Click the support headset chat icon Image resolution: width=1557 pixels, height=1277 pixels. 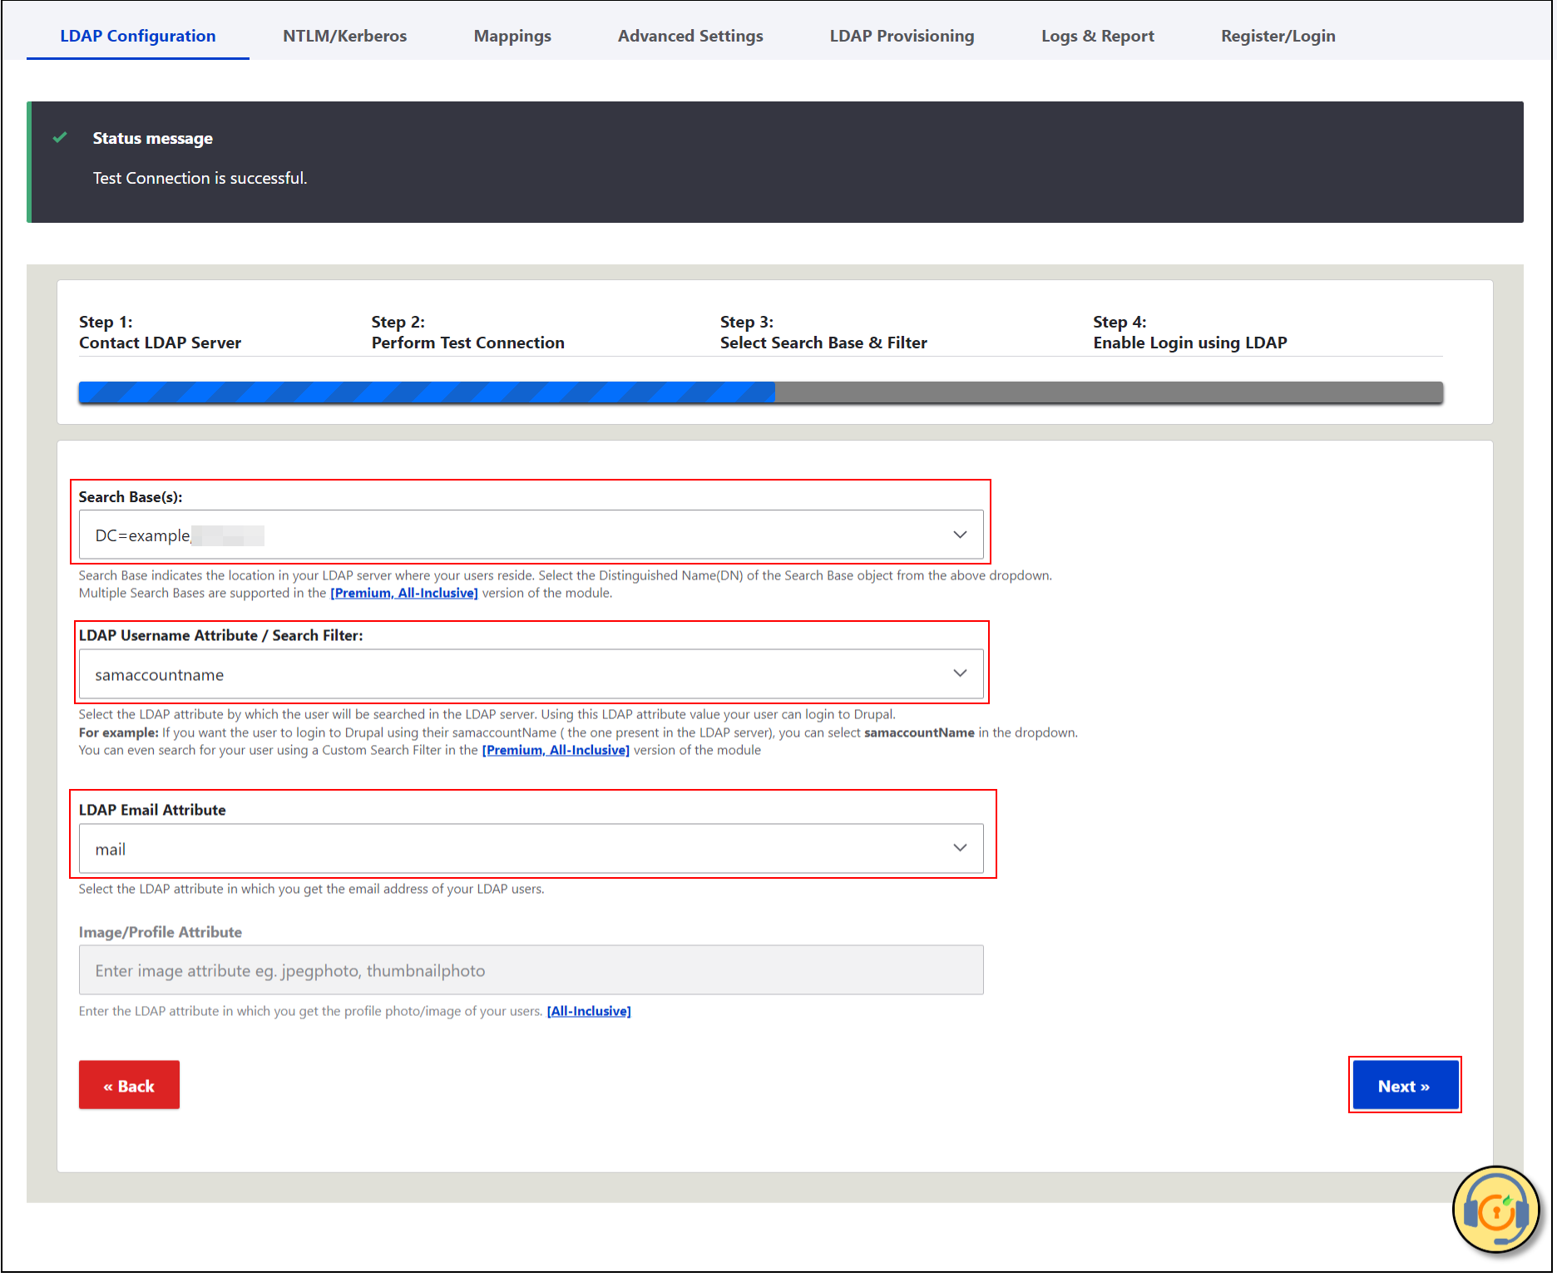click(x=1495, y=1210)
